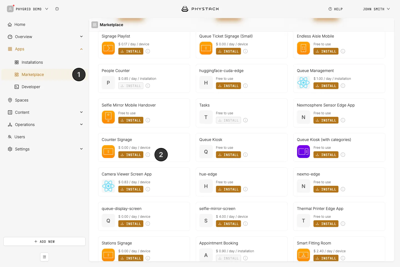The width and height of the screenshot is (400, 267).
Task: Expand the Settings menu section
Action: point(81,149)
